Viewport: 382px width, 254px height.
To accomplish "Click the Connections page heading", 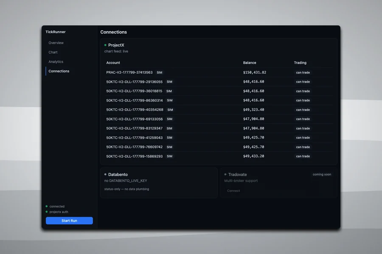I will [113, 32].
